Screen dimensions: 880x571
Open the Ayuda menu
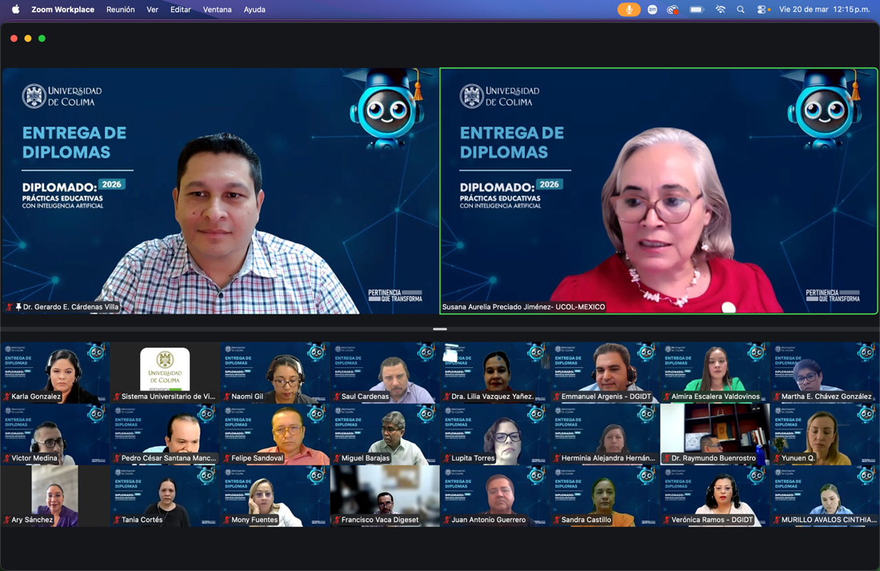coord(254,10)
